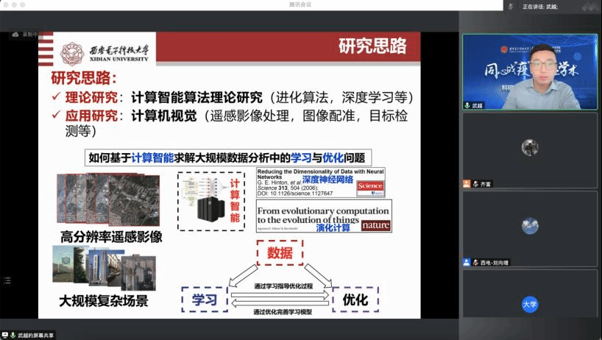Click the screen share icon at bottom left
The image size is (602, 340).
click(x=4, y=335)
